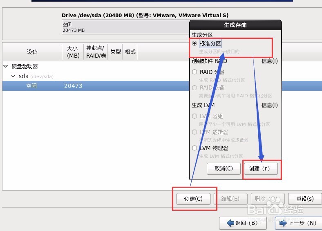Click the 类型 column header
This screenshot has width=322, height=231.
[115, 52]
